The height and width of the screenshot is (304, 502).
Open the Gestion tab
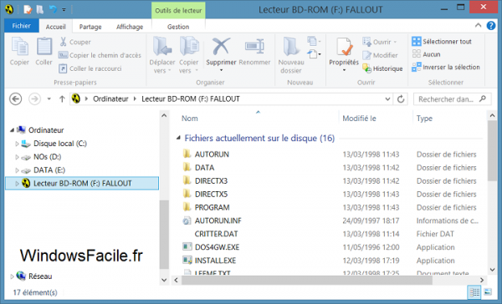(178, 27)
